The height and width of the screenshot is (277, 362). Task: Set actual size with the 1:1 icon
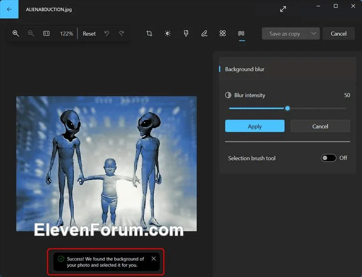pyautogui.click(x=46, y=33)
